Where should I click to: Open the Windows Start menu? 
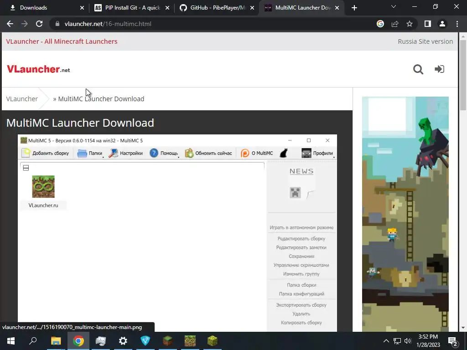pyautogui.click(x=11, y=341)
